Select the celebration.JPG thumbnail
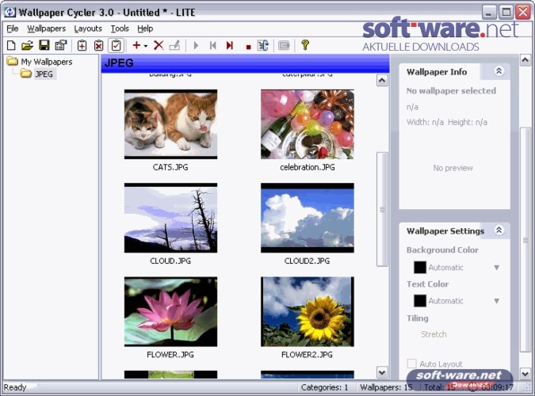 307,124
